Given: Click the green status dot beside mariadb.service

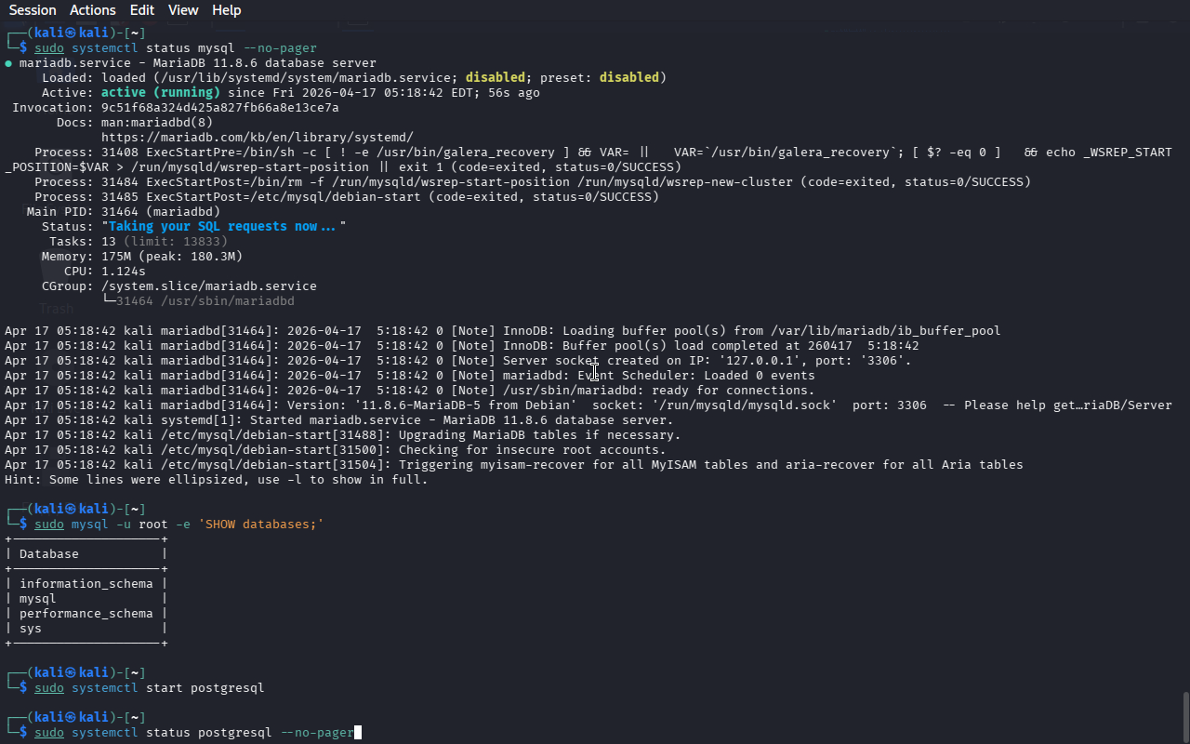Looking at the screenshot, I should (x=8, y=63).
